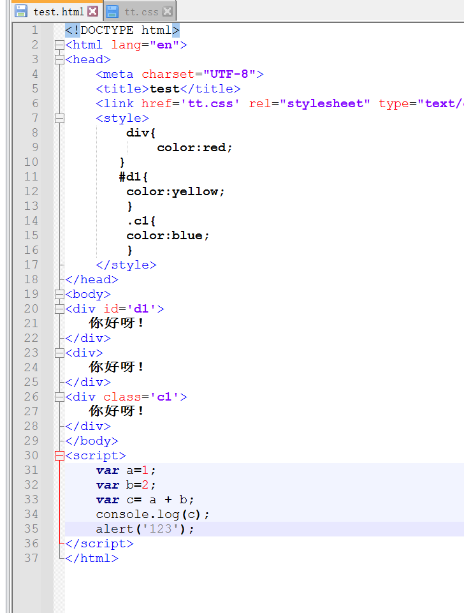The height and width of the screenshot is (613, 464).
Task: Click the var b=2; statement
Action: coord(126,485)
